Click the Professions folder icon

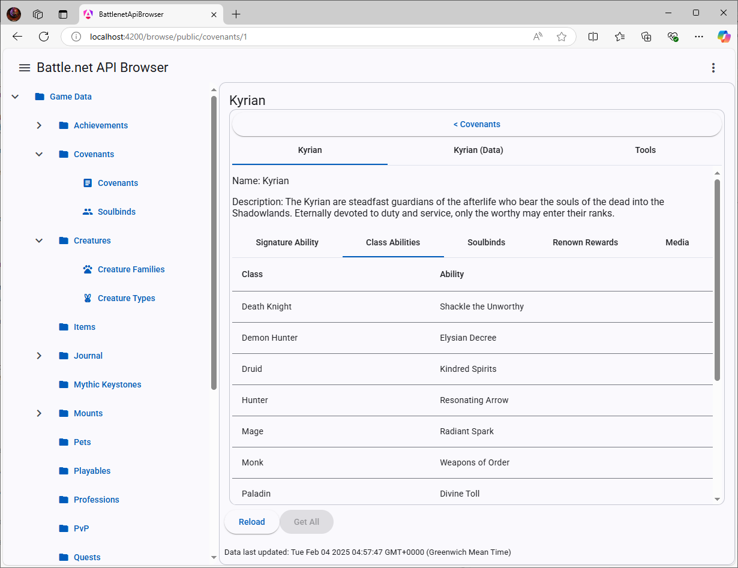pos(64,500)
